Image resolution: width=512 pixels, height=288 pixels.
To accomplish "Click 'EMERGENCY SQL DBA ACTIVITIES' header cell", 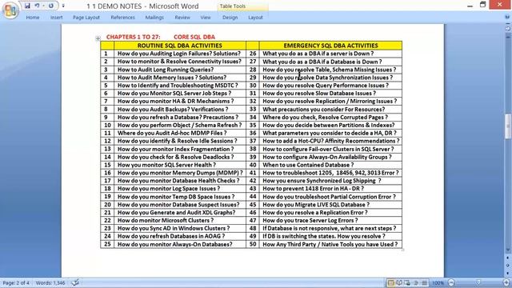I will (330, 46).
